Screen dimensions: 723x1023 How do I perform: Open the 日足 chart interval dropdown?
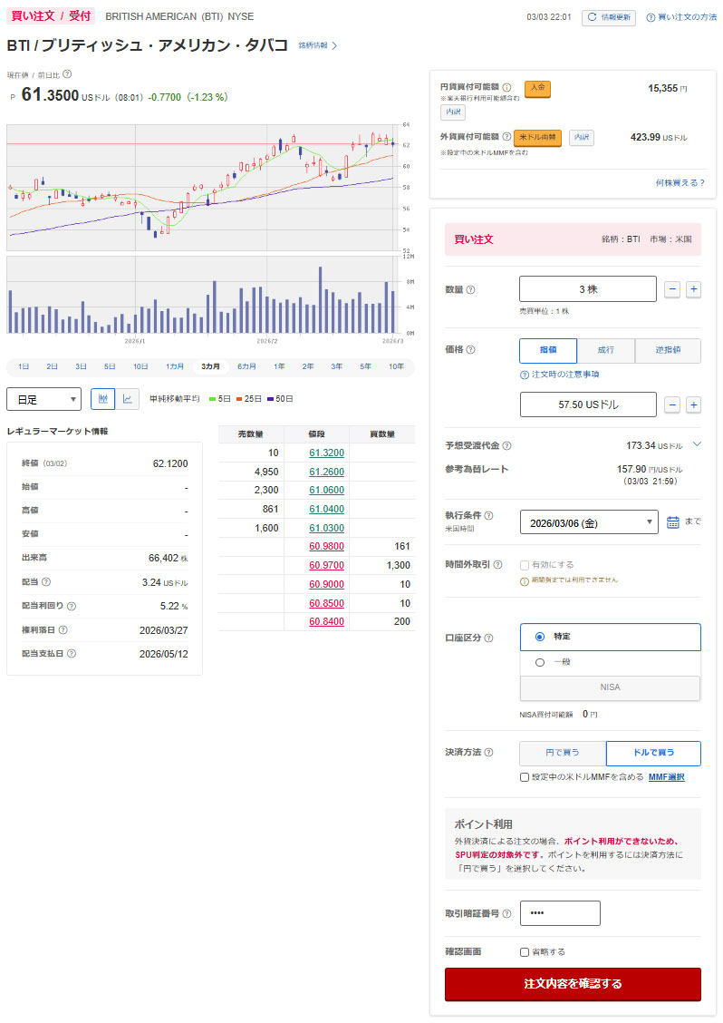[43, 399]
